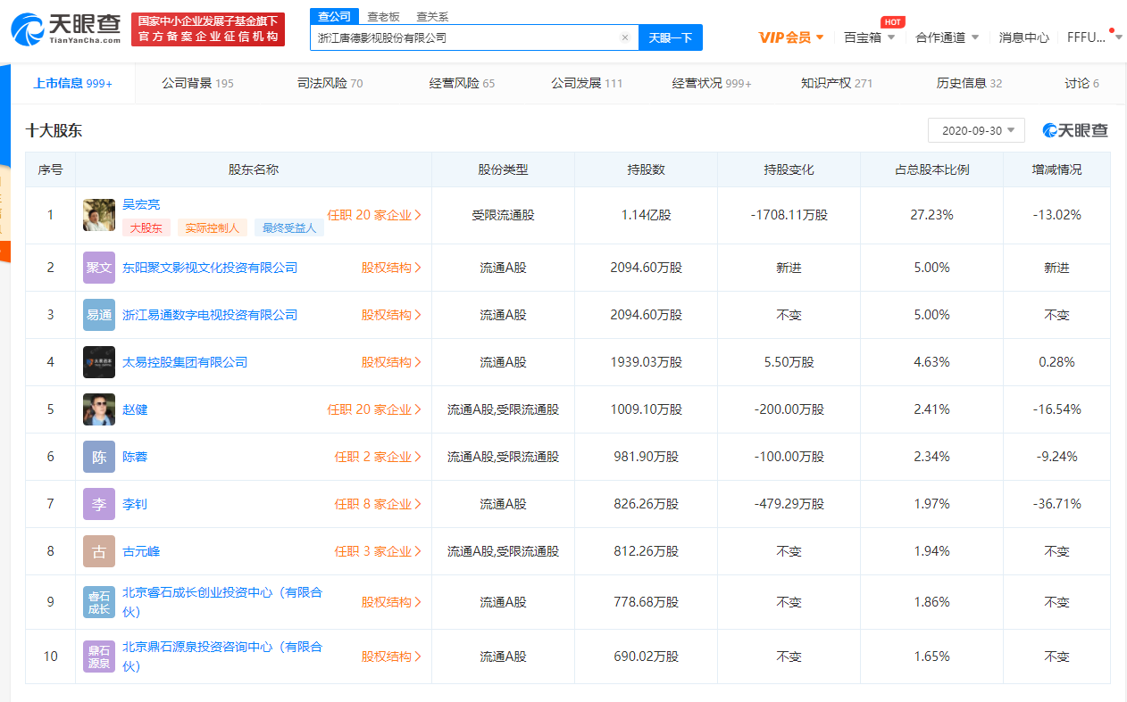
Task: Click the 古 avatar icon for 古元峰
Action: coord(99,551)
